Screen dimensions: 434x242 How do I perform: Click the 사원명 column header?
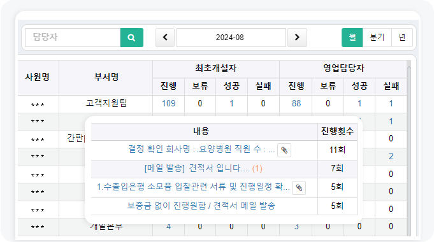(x=38, y=77)
